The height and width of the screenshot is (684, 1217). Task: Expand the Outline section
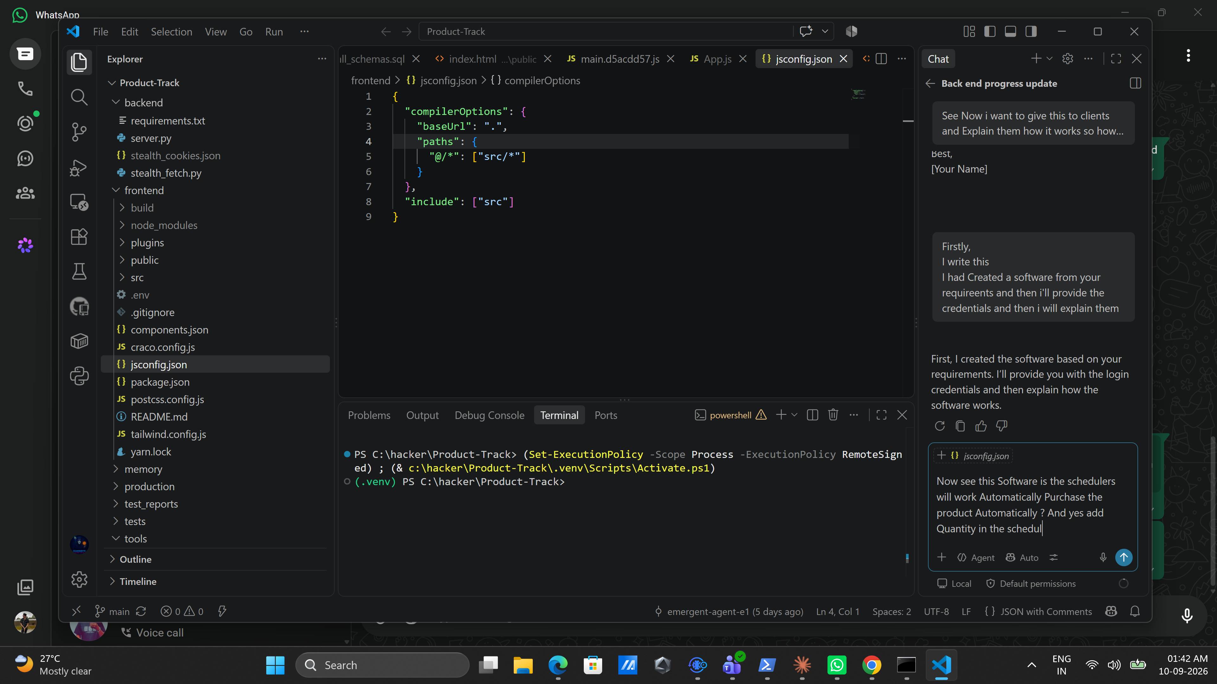[136, 559]
